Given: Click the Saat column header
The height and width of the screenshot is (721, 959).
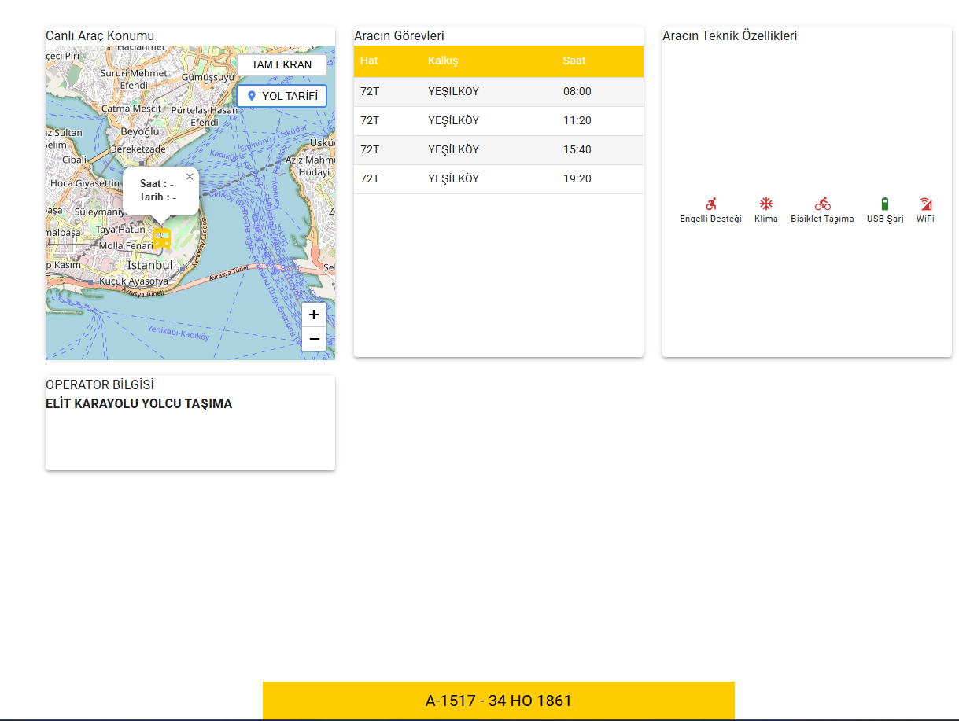Looking at the screenshot, I should click(x=574, y=61).
